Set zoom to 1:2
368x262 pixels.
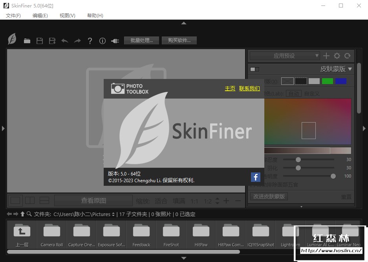pos(208,201)
